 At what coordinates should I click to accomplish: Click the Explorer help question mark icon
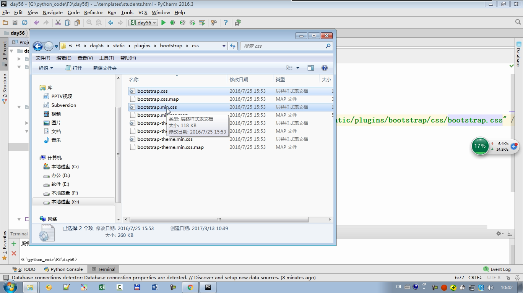(x=324, y=68)
